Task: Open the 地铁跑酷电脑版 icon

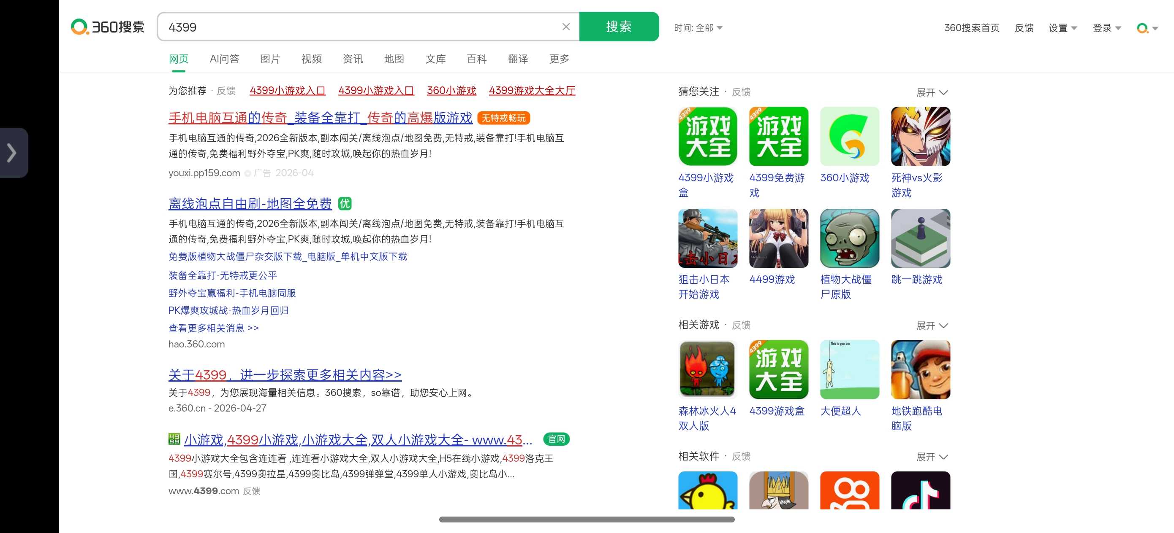Action: tap(920, 369)
